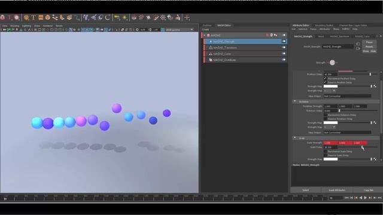Open Strength Map dropdown under Rotation Delay
Image resolution: width=383 pixels, height=215 pixels.
[x=330, y=127]
